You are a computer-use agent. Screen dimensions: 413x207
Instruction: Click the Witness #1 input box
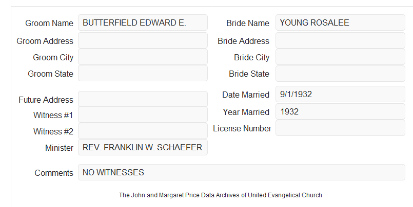[143, 114]
